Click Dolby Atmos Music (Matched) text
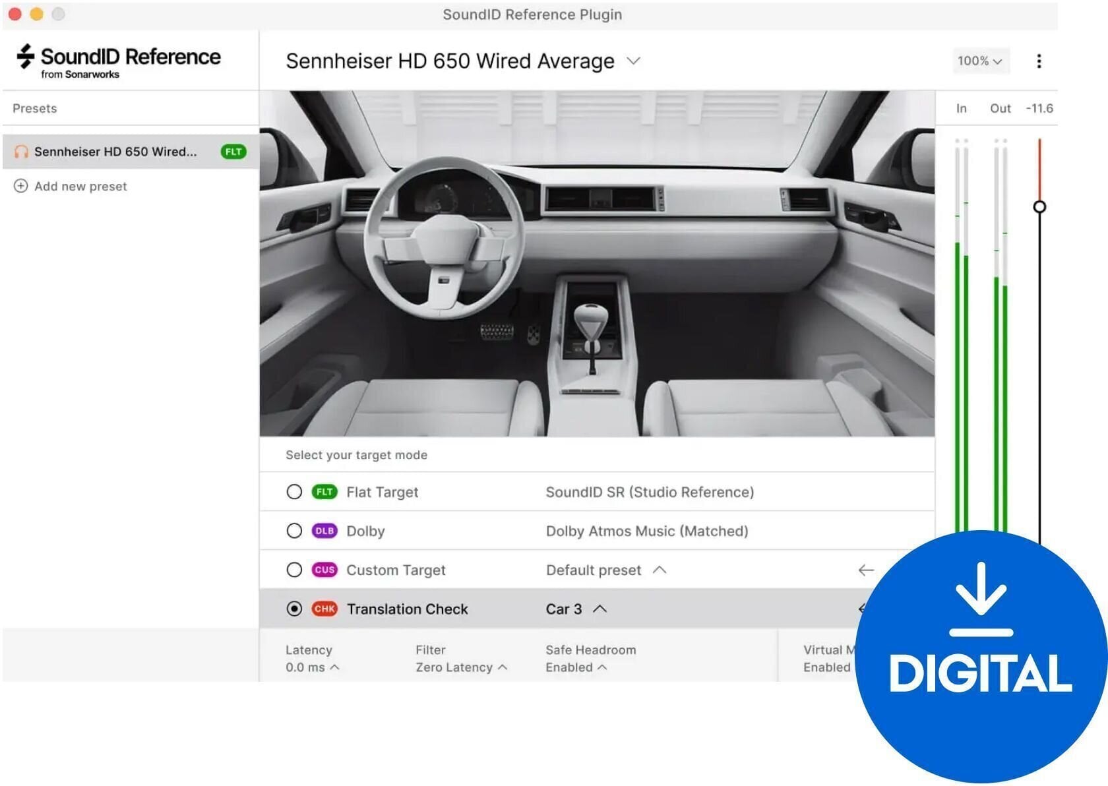The height and width of the screenshot is (786, 1108). (647, 531)
